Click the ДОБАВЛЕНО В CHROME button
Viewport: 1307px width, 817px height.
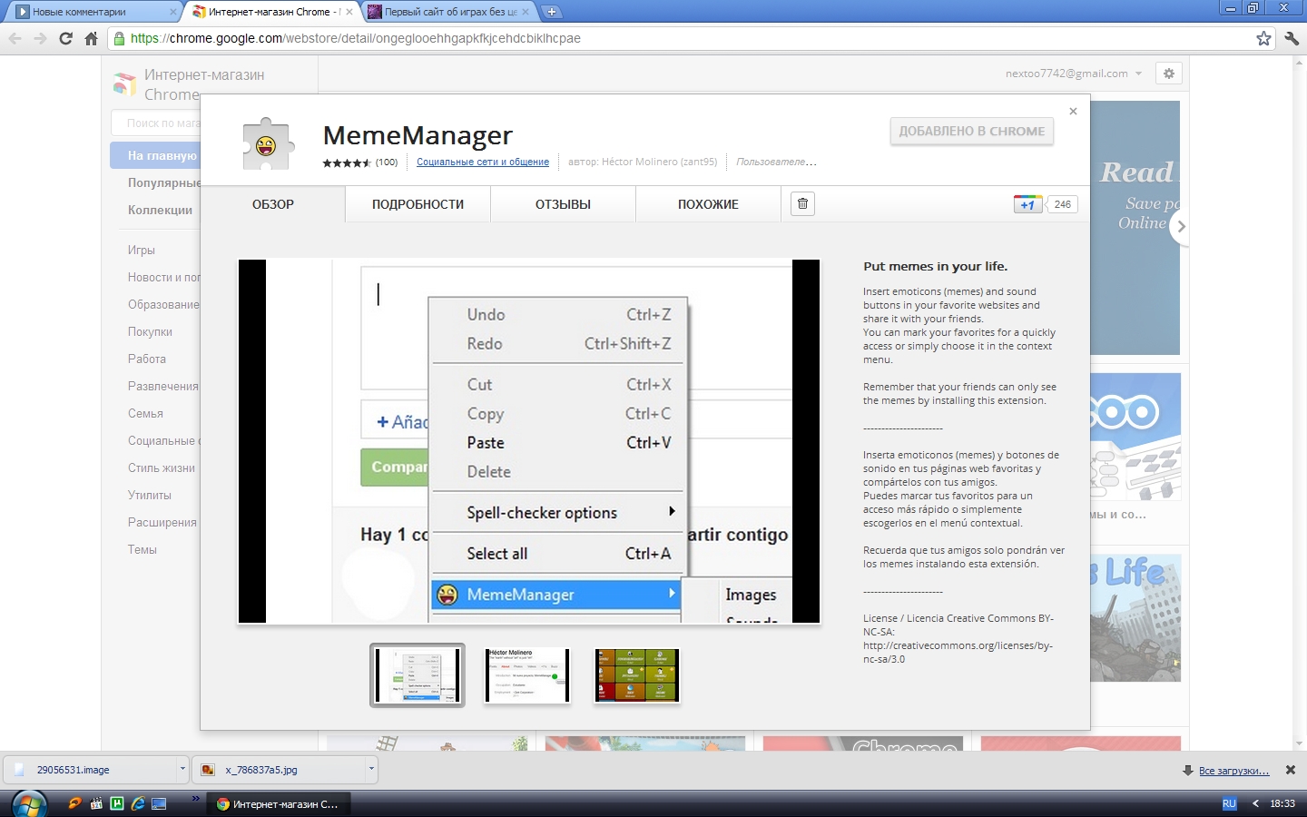[x=971, y=132]
